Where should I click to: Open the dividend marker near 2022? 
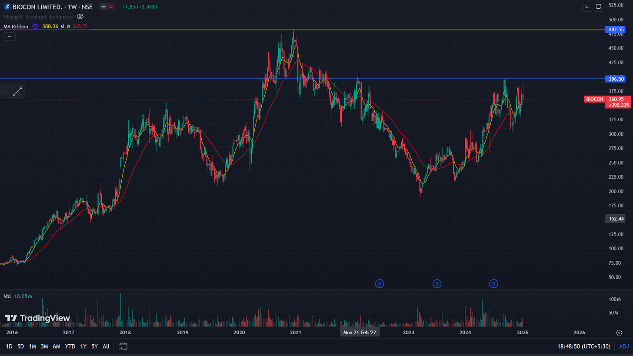(380, 284)
